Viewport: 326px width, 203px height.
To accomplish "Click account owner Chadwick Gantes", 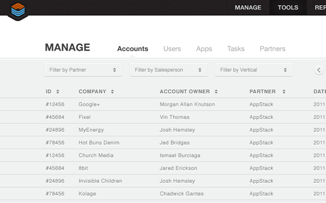I will [182, 194].
